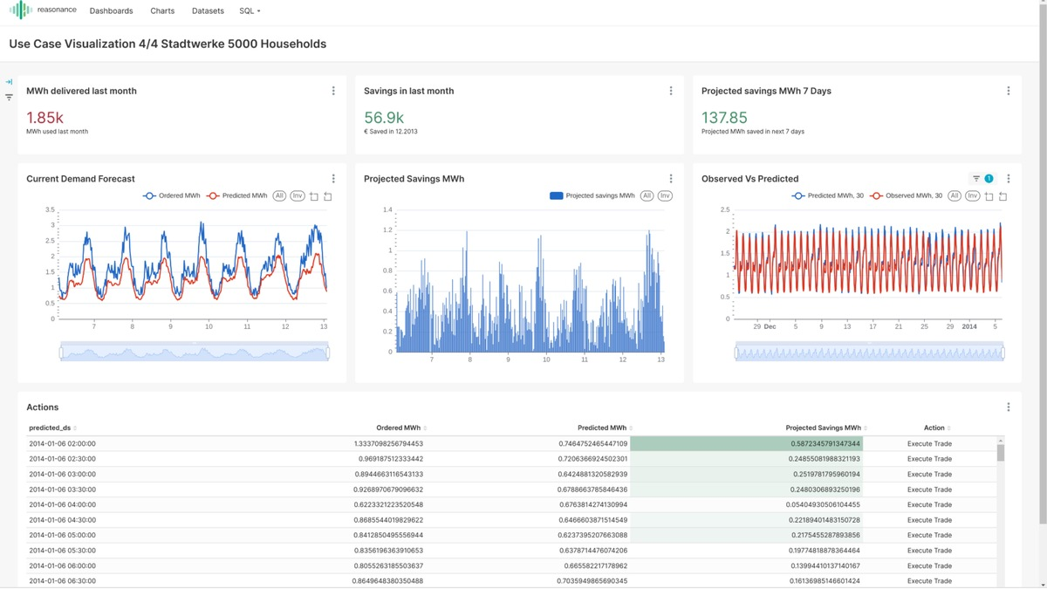Open the applied filters badge on Observed Vs Predicted
Screen dimensions: 1047x589
(x=982, y=179)
